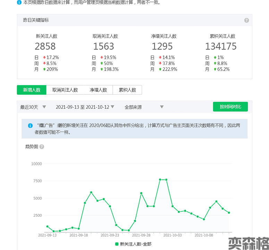Click the red down arrow beside 17.2%

44,58
